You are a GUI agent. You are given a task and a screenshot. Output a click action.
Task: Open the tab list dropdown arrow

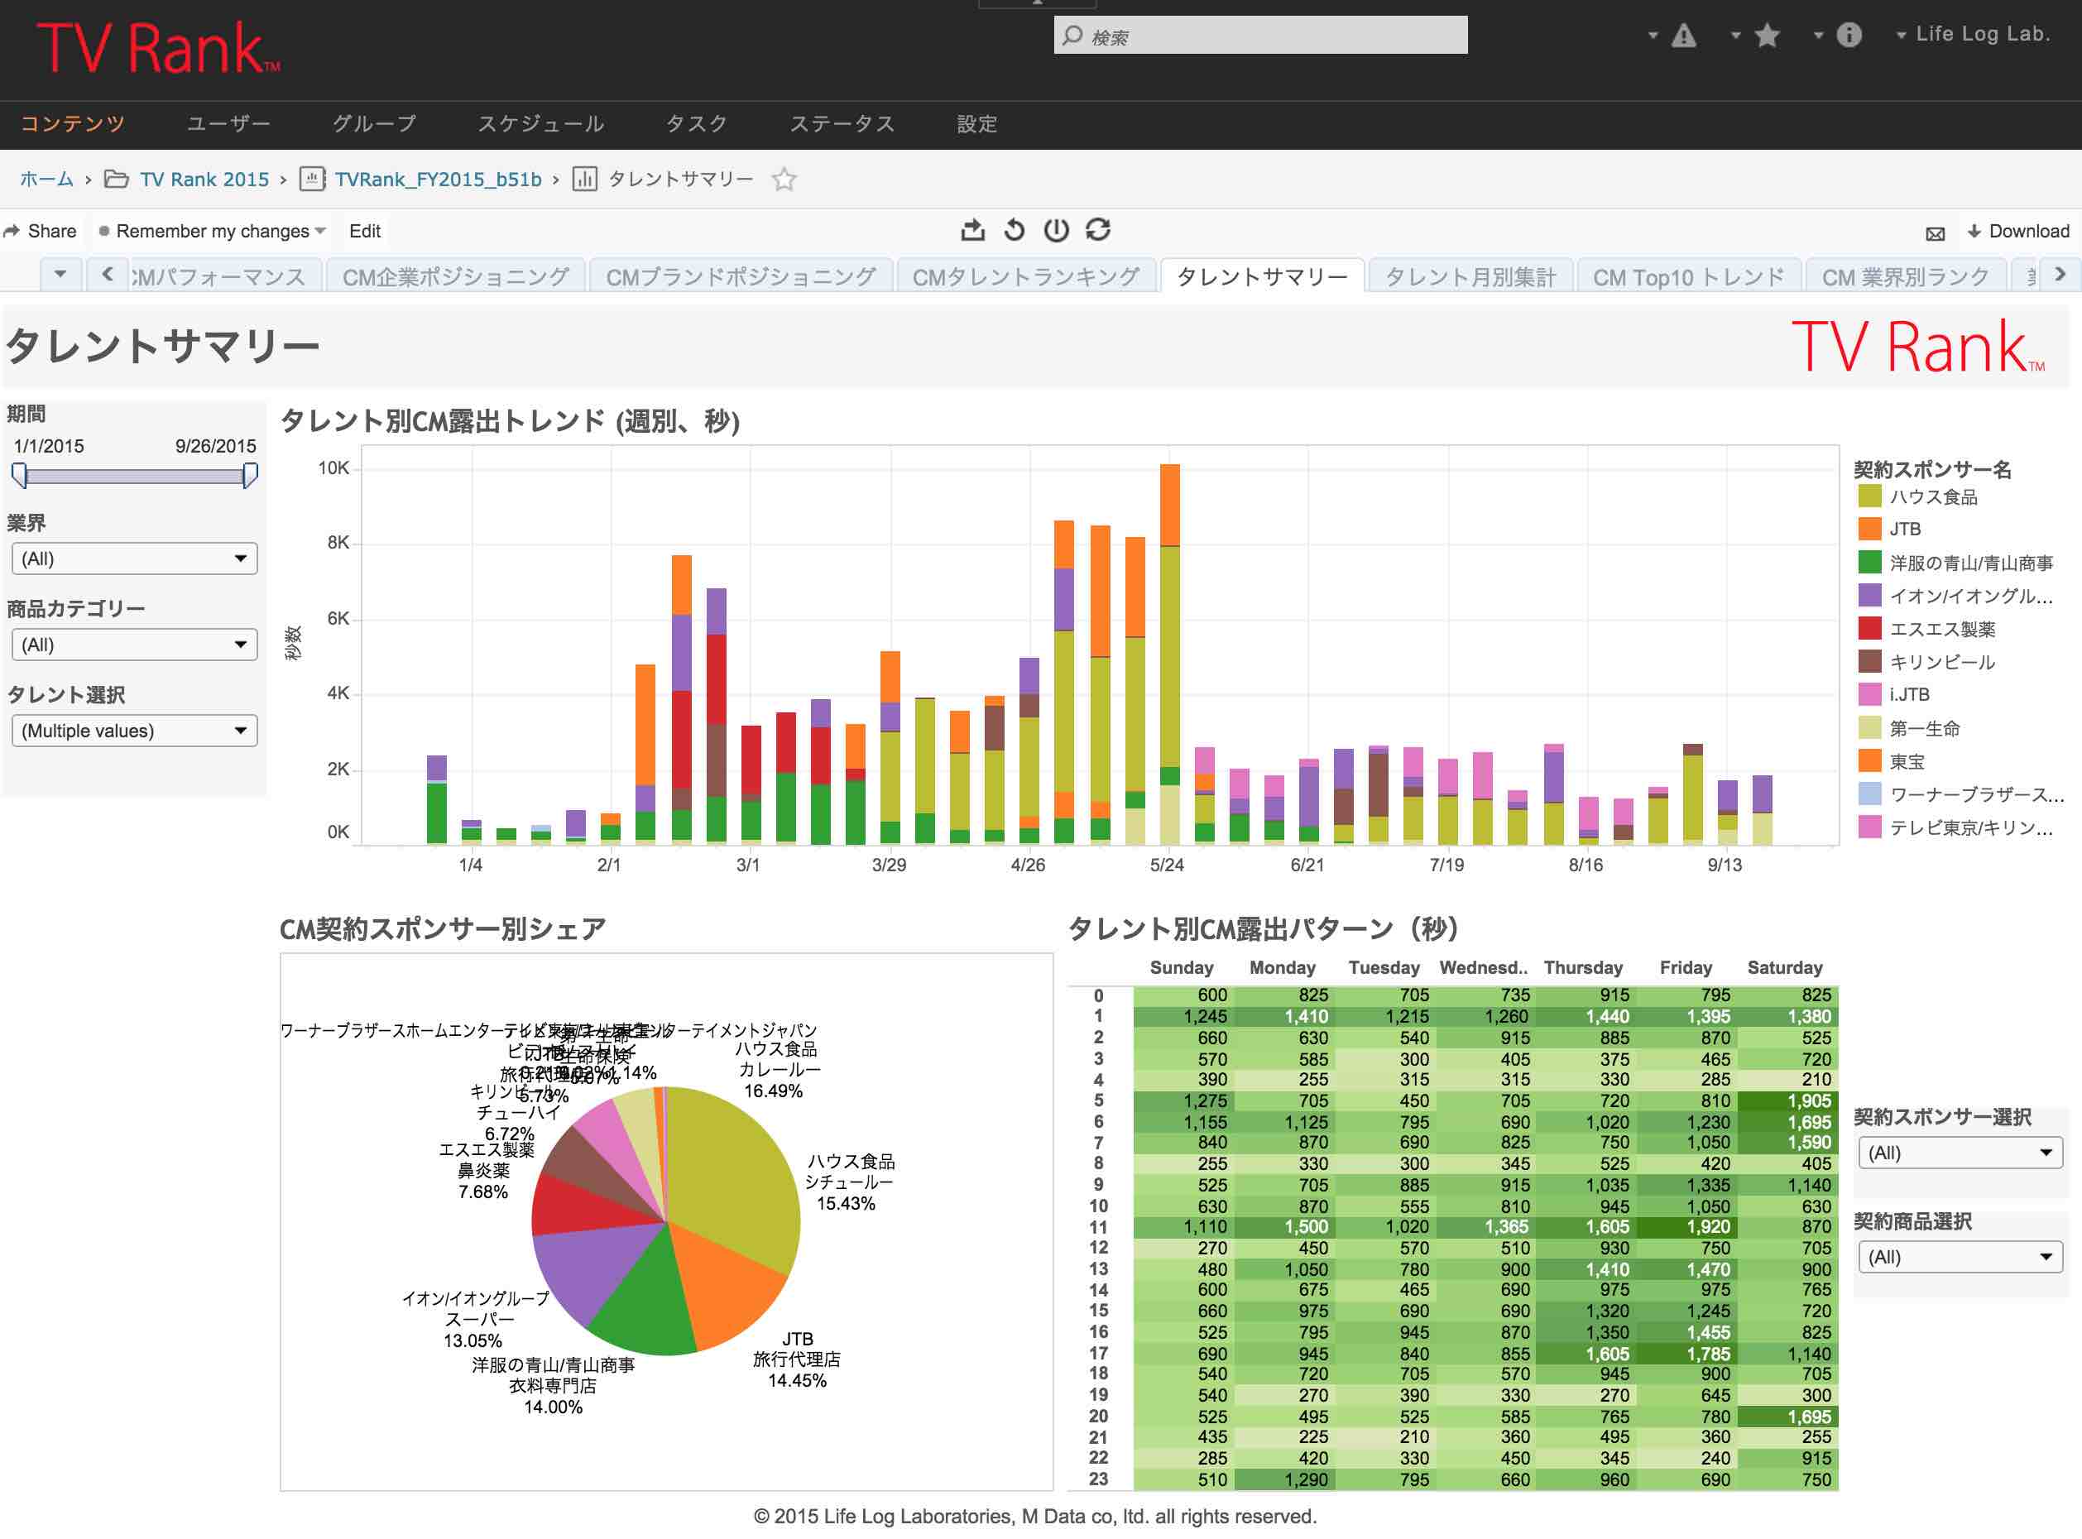(60, 275)
